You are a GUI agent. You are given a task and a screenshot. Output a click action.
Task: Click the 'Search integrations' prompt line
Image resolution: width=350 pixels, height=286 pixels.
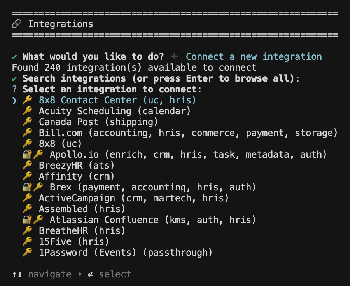point(161,78)
